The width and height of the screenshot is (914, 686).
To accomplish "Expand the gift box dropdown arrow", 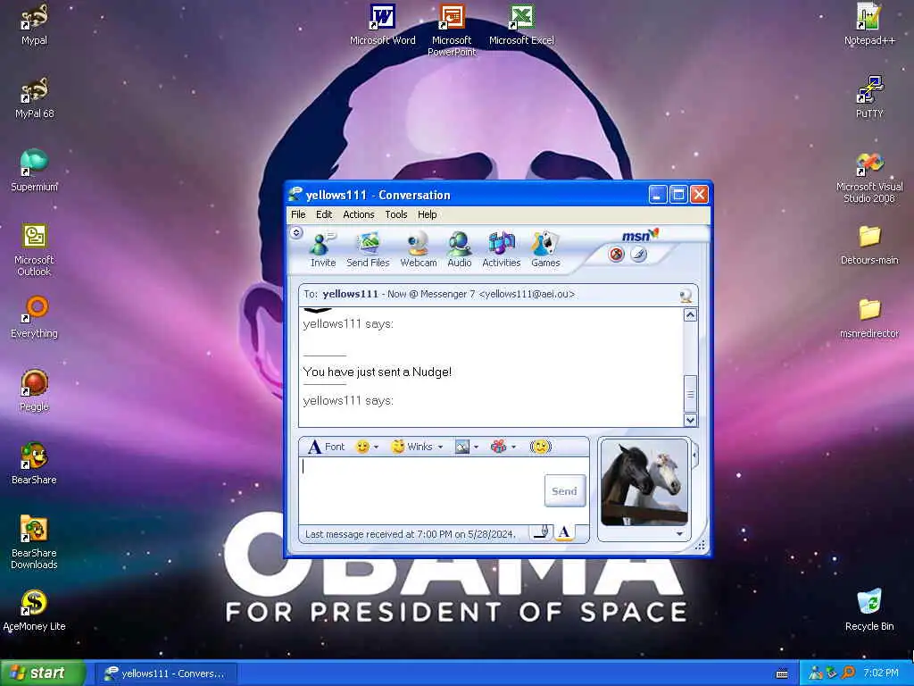I will (513, 448).
